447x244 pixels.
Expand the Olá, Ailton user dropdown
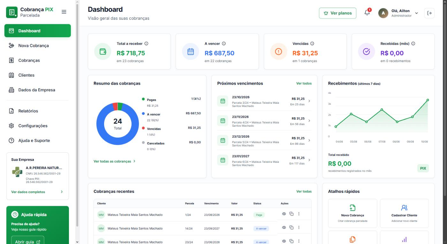[x=416, y=13]
